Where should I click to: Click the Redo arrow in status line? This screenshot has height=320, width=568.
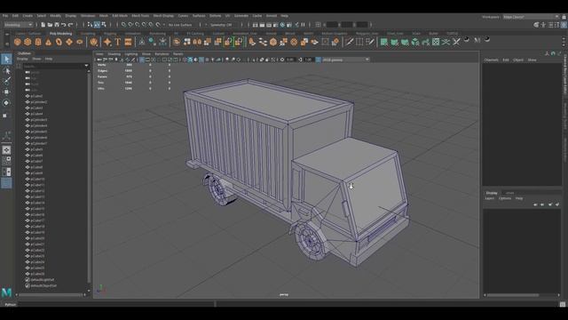click(x=71, y=25)
